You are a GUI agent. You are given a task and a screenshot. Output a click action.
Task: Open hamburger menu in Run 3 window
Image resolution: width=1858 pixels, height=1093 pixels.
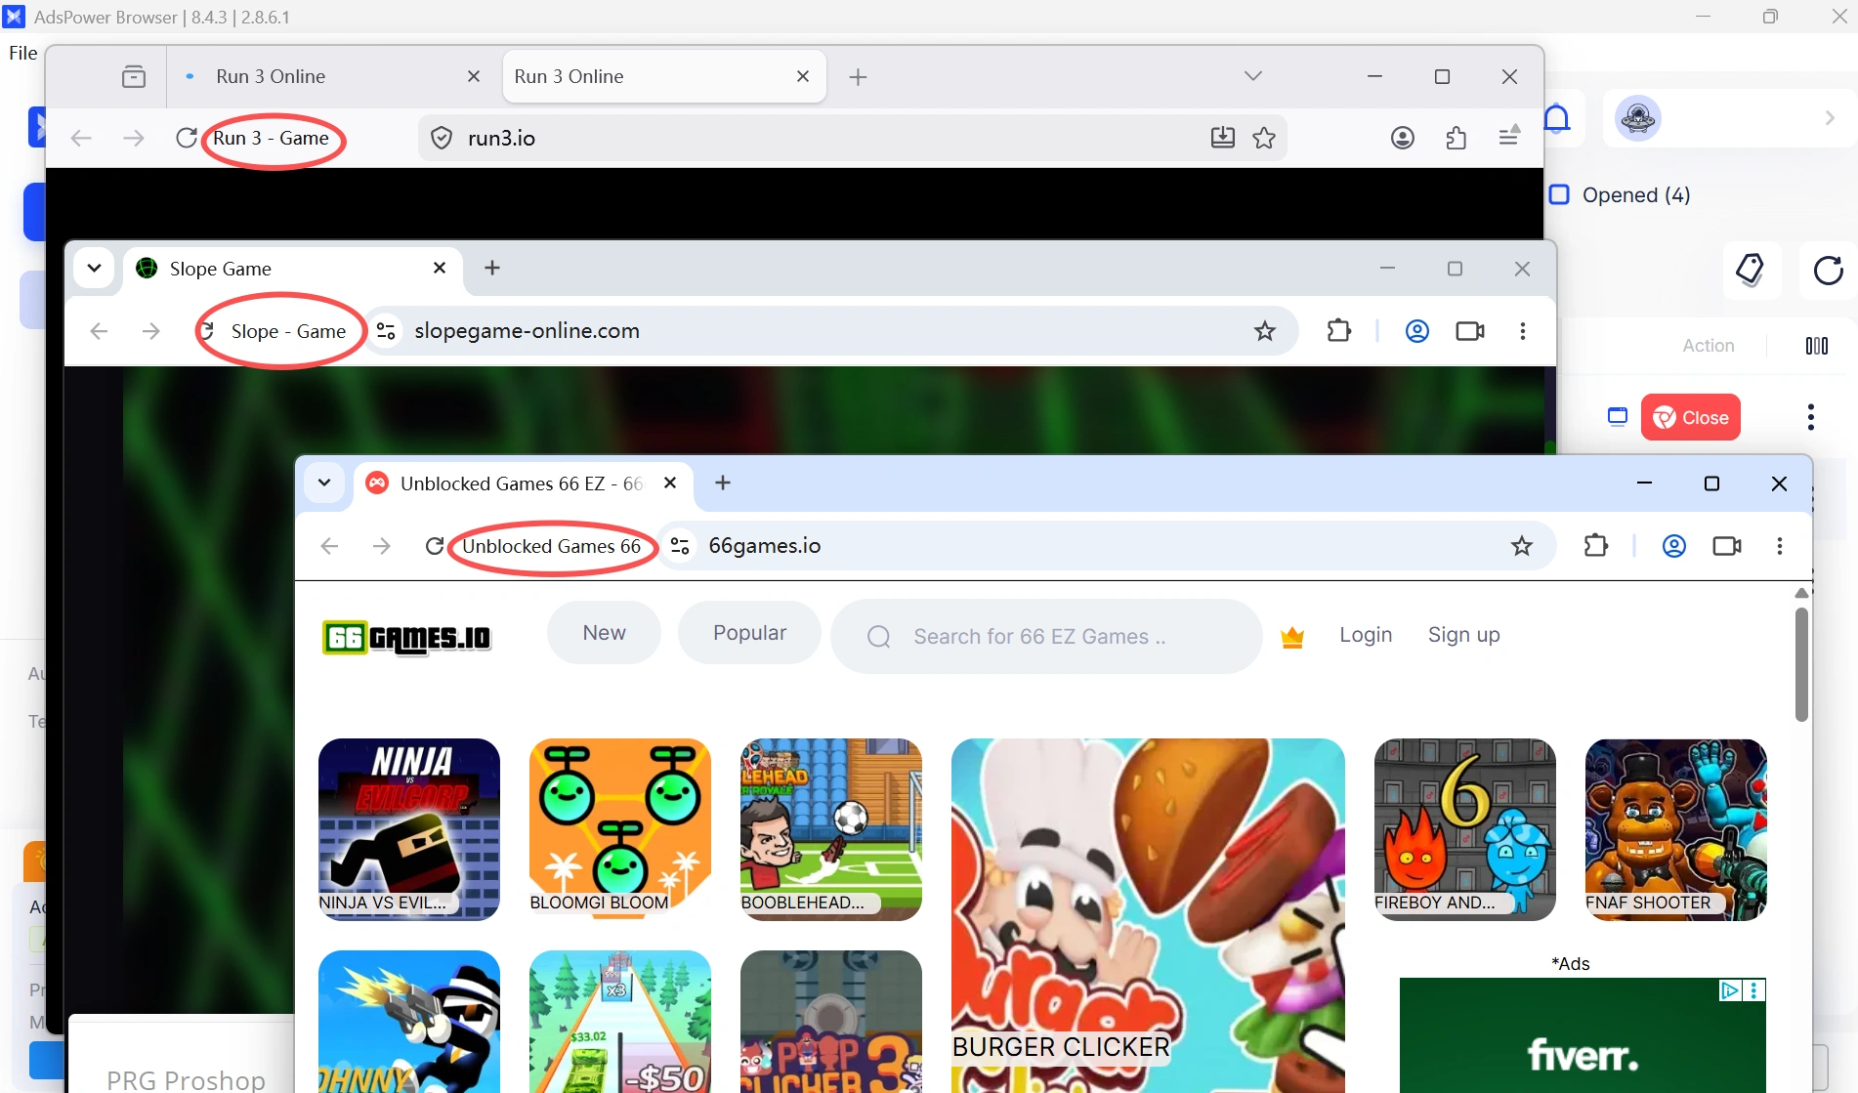pos(1509,136)
